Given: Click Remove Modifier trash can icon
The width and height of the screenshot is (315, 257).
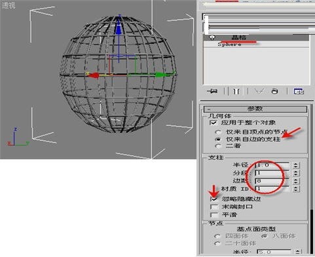Looking at the screenshot, I should coord(274,91).
